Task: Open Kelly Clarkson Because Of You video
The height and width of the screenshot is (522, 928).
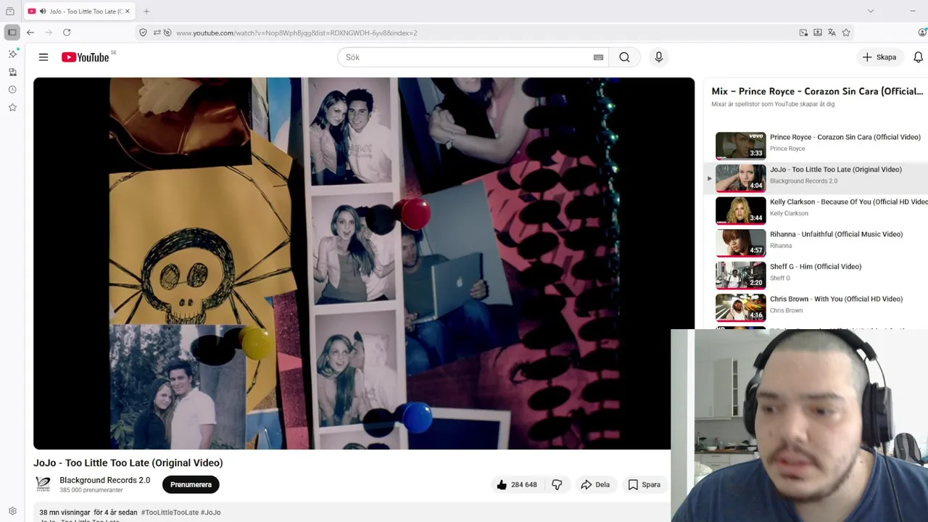Action: pos(848,202)
